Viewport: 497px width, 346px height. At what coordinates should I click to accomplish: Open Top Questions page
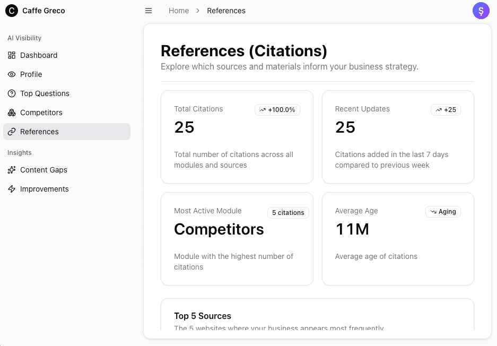pos(45,93)
